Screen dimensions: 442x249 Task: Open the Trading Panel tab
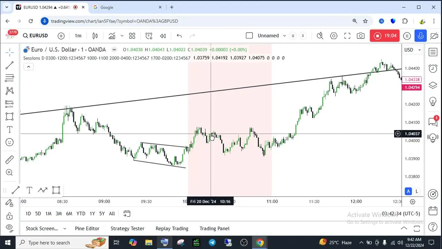[214, 228]
